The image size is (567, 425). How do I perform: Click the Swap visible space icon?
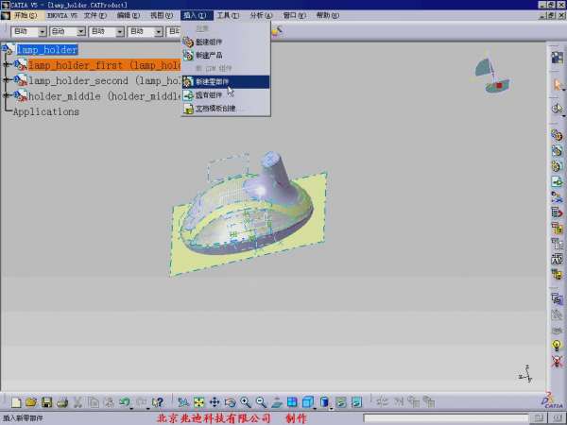coord(356,402)
